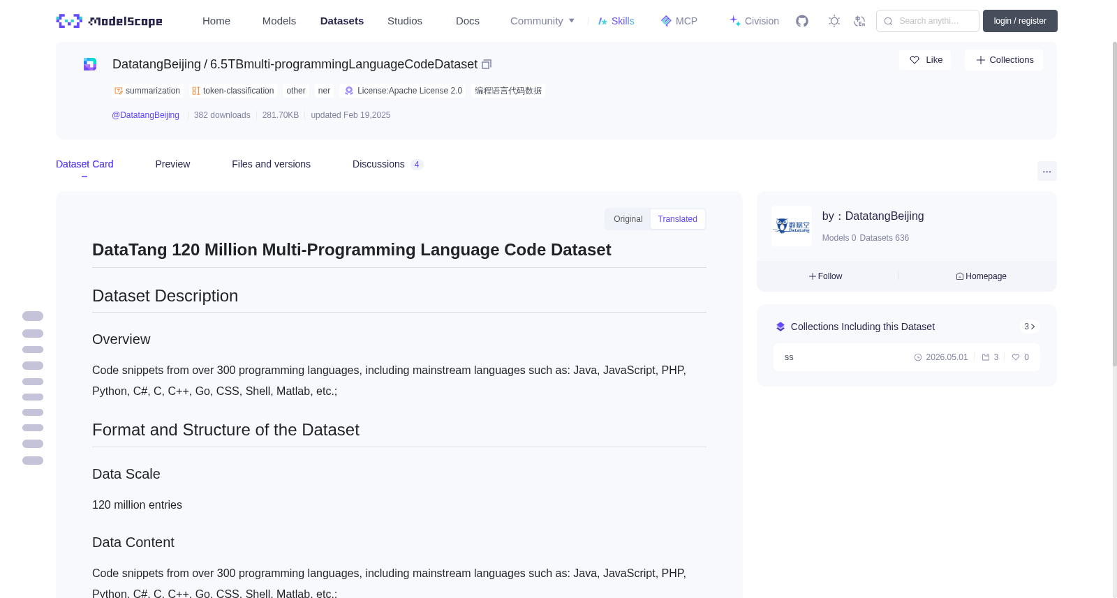Image resolution: width=1117 pixels, height=598 pixels.
Task: Click the 'Collections Including this Dataset' heading
Action: pos(863,327)
